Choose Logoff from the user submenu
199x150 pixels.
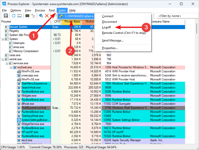[x=106, y=27]
